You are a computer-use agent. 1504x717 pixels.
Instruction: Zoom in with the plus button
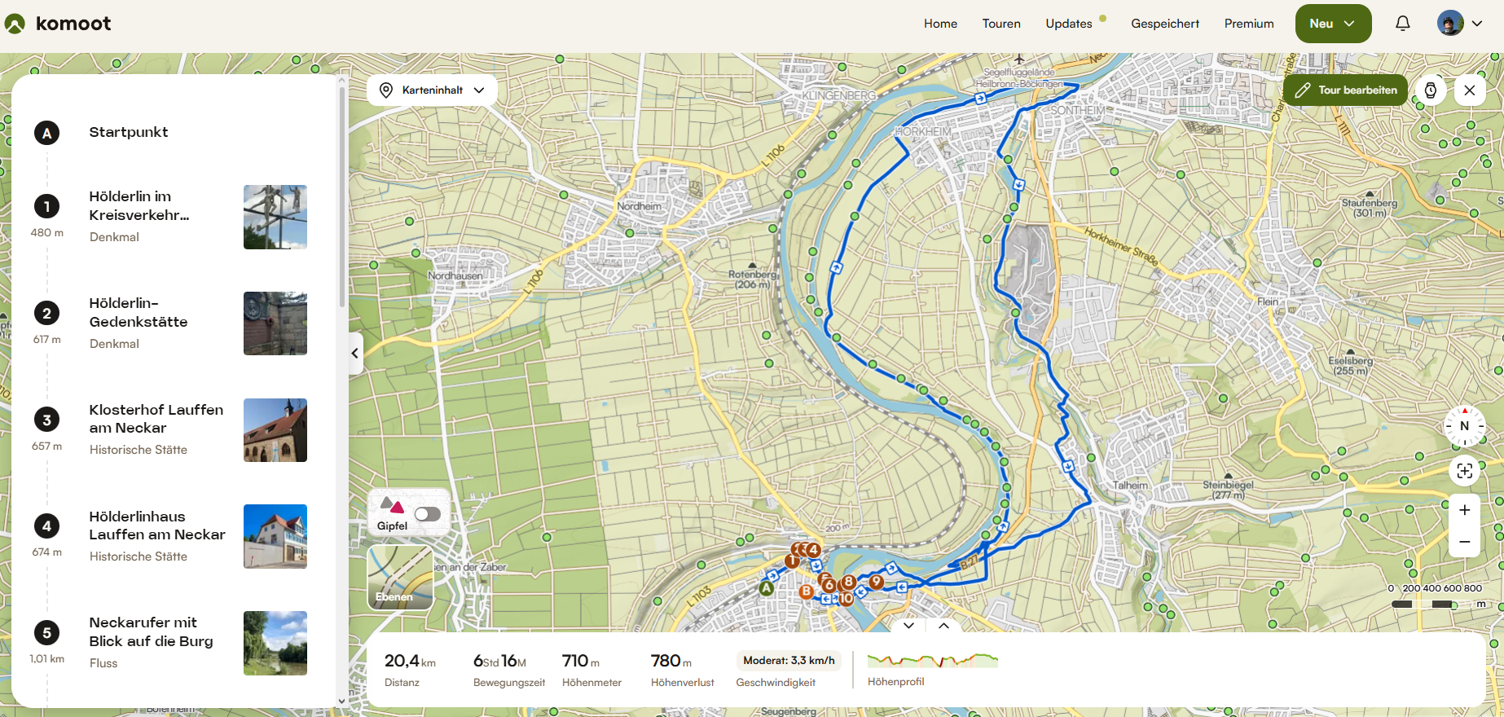(x=1464, y=510)
